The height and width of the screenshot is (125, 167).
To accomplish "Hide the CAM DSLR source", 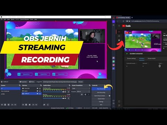I will tap(38, 88).
